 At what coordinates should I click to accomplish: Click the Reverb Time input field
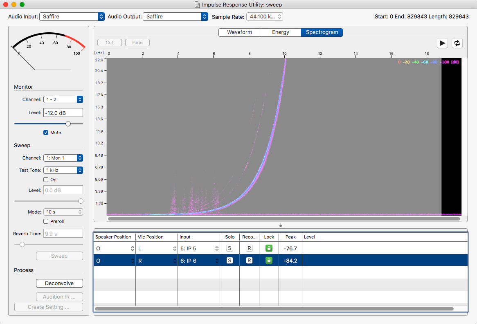(63, 233)
